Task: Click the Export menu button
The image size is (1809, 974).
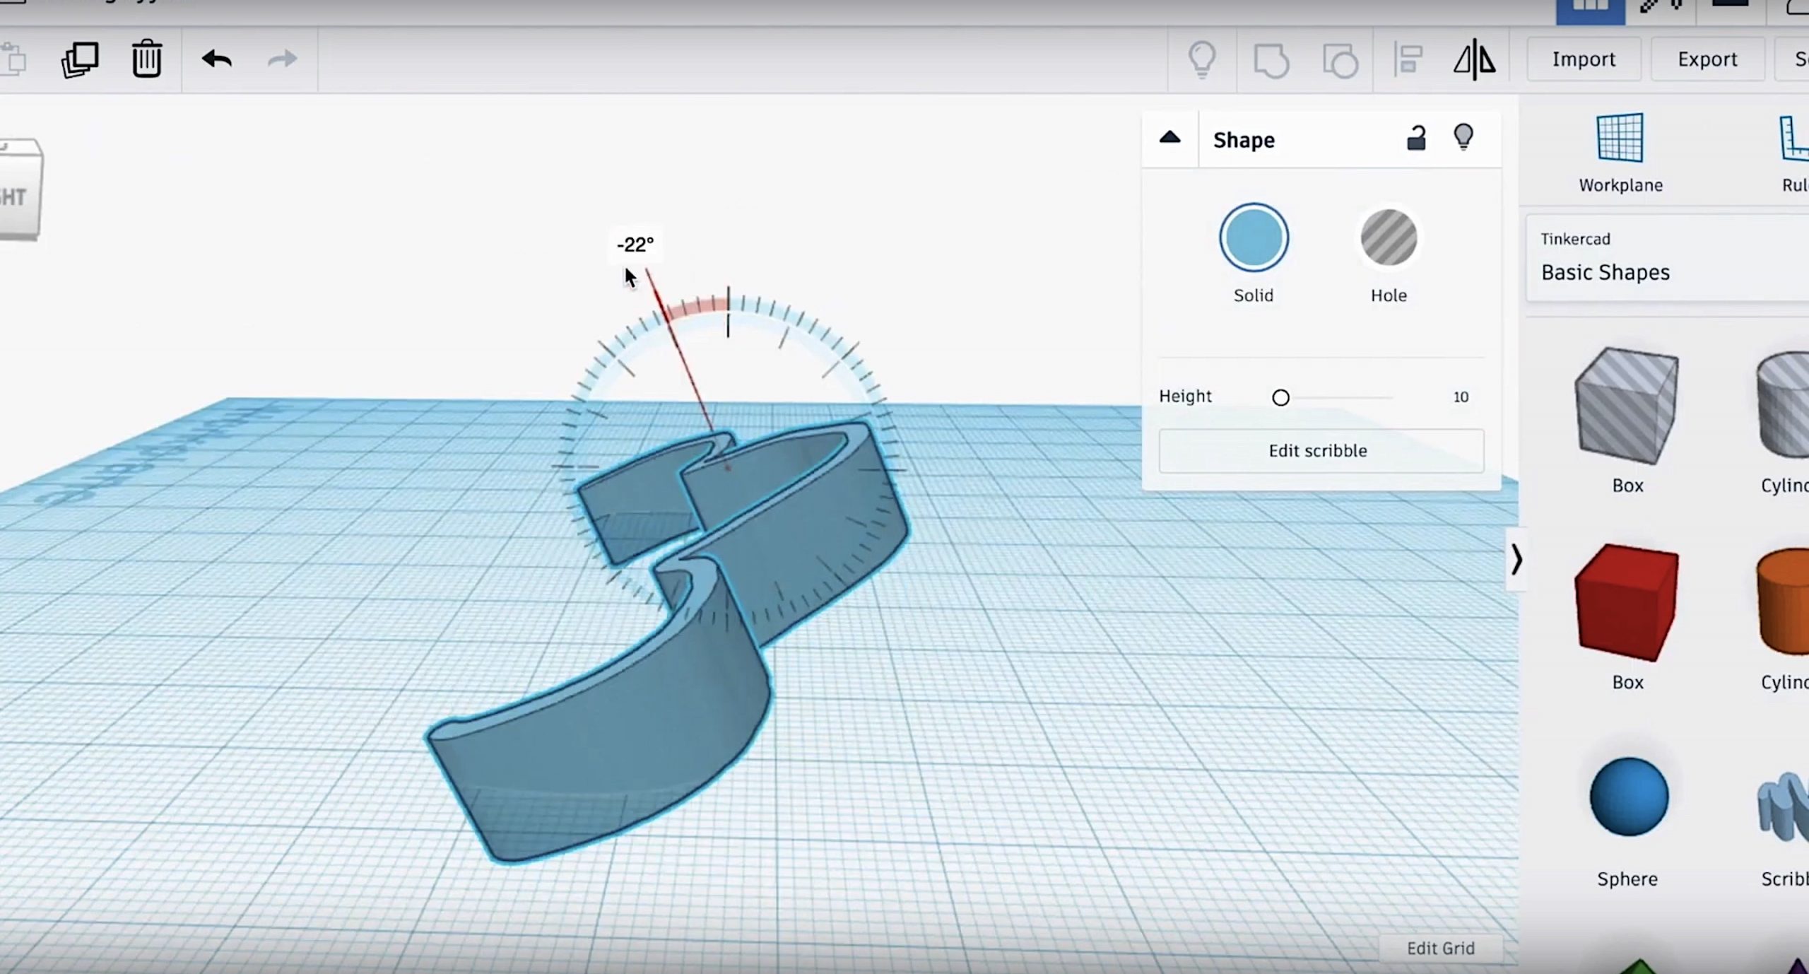Action: point(1707,59)
